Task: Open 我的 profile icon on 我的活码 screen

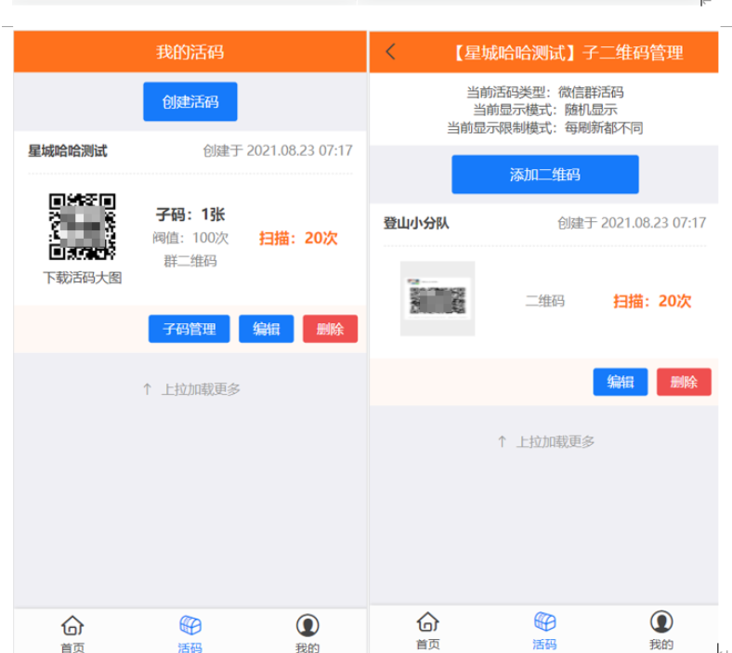Action: [x=307, y=626]
